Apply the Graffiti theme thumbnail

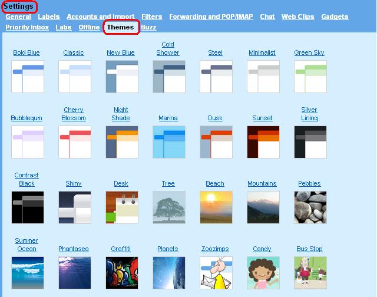coord(122,273)
